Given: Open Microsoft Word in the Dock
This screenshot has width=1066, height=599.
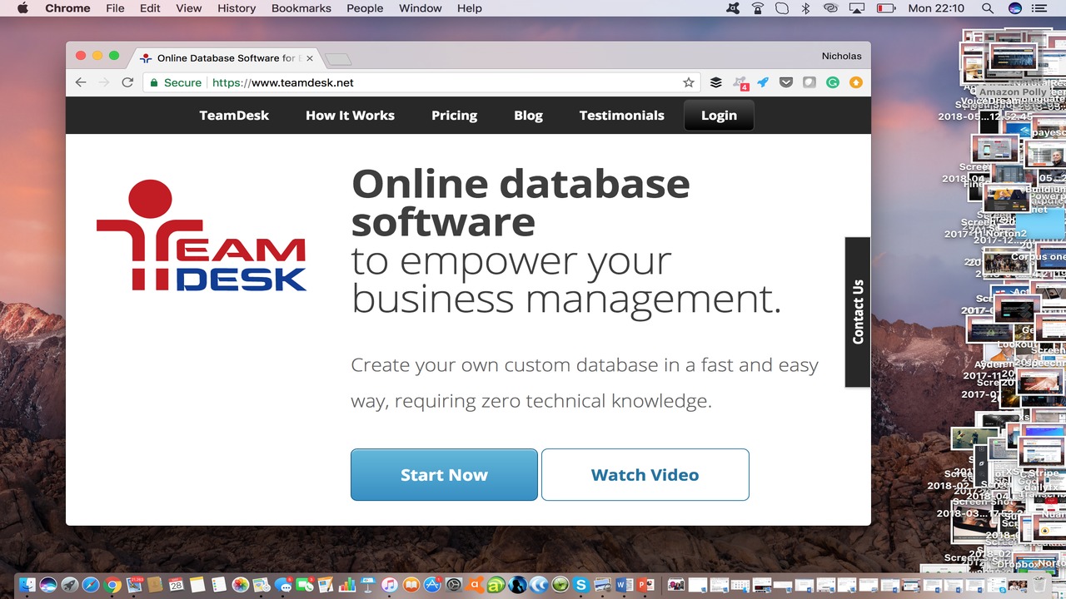Looking at the screenshot, I should 624,585.
